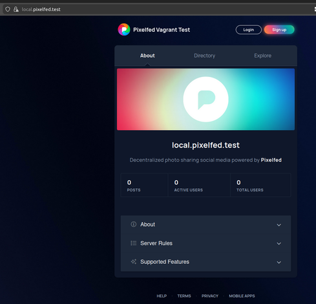Screen dimensions: 316x304
Task: Open the Mobile Apps footer link
Action: click(242, 296)
